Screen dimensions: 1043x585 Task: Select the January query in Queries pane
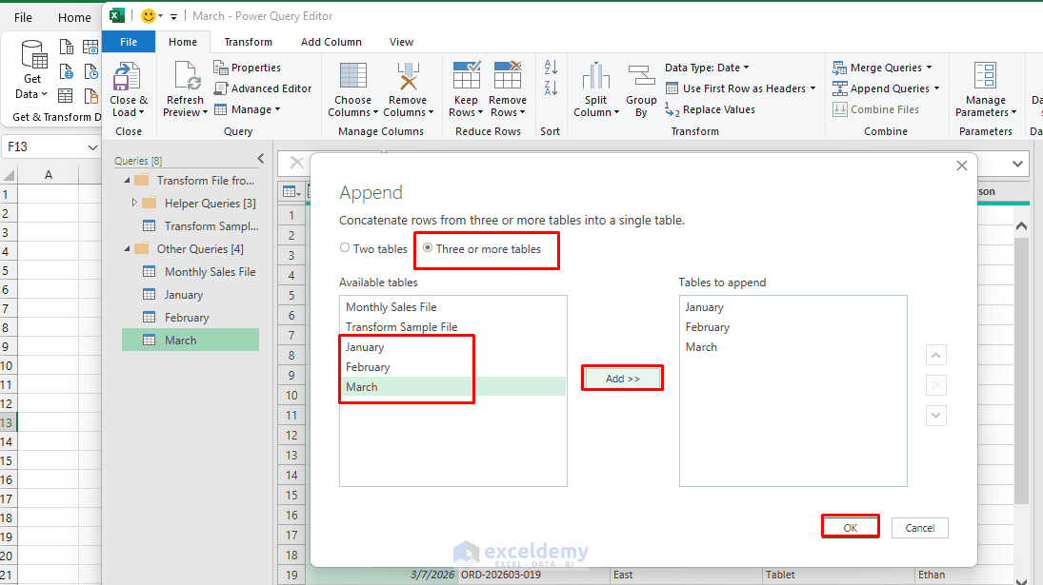click(x=191, y=294)
